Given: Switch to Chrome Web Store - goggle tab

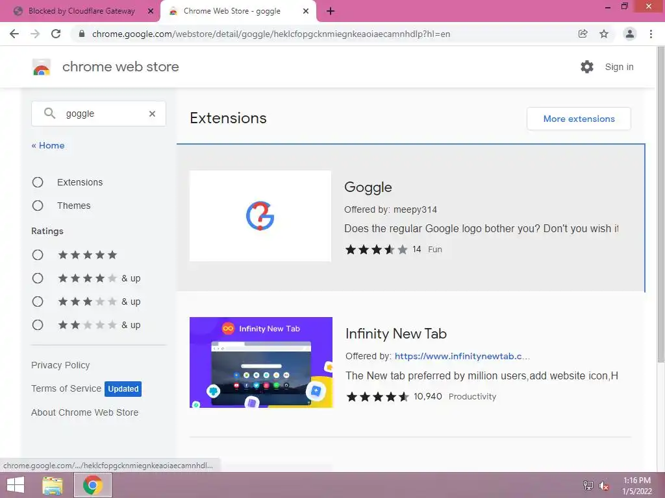Looking at the screenshot, I should click(x=232, y=11).
